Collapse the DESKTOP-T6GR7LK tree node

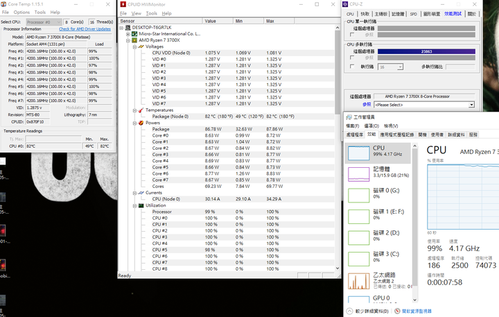click(x=121, y=28)
